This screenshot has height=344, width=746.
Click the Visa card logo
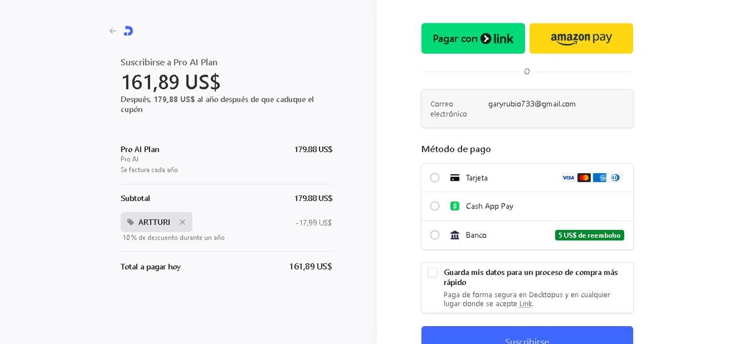tap(568, 178)
